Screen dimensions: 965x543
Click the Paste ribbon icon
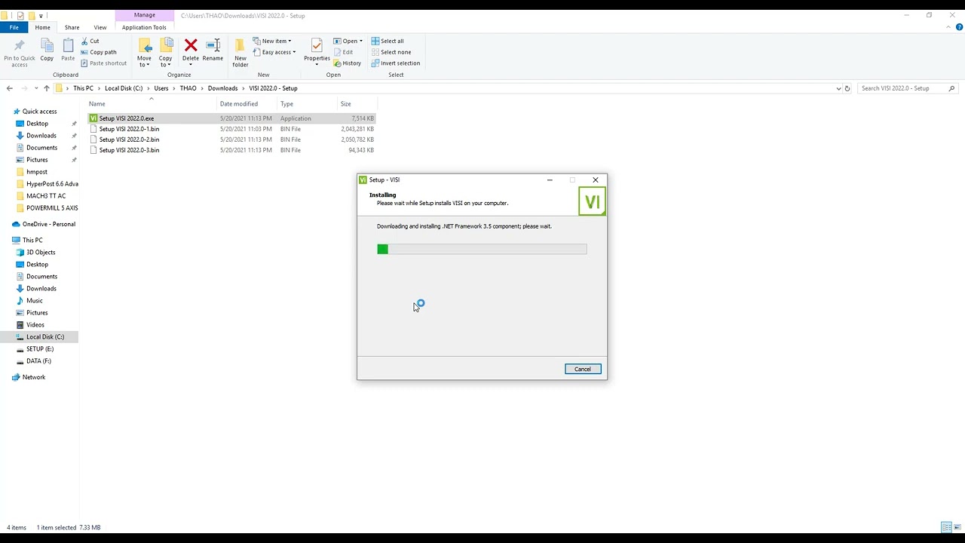pos(68,50)
